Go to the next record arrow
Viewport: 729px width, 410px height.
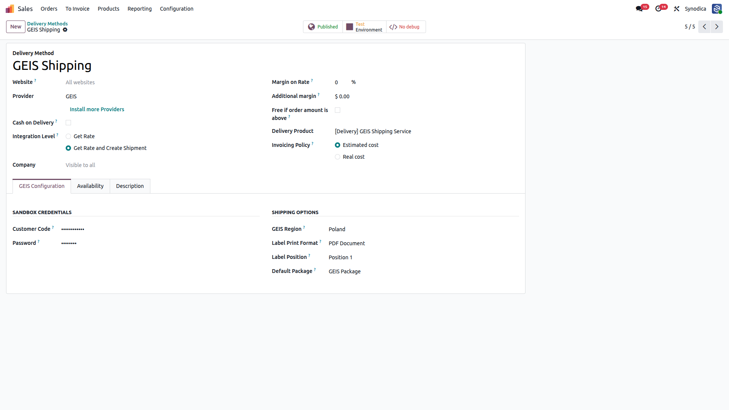point(717,27)
